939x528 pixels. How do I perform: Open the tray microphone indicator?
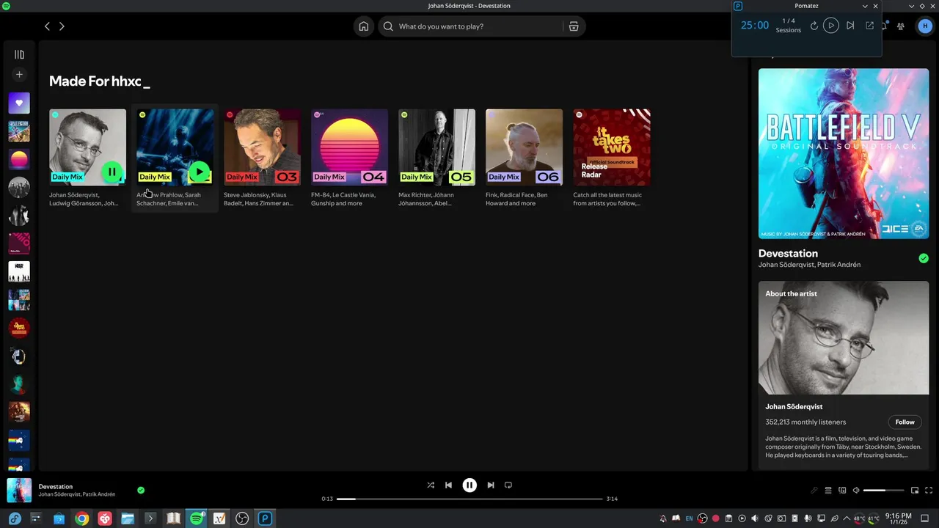808,518
